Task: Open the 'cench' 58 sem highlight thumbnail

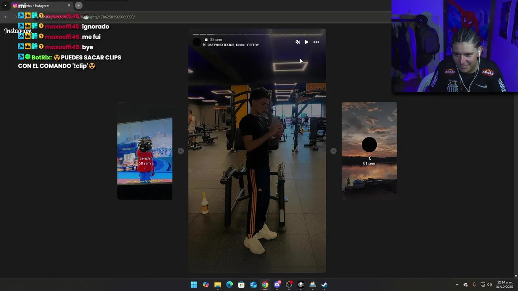Action: [x=145, y=151]
